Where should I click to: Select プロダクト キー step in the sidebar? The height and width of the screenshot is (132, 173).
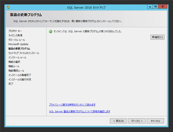15,31
